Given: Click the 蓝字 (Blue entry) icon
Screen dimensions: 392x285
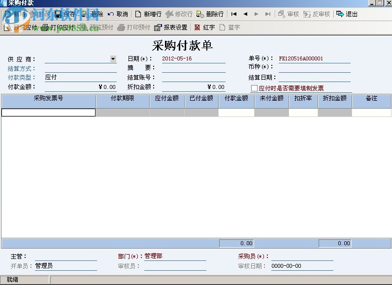Looking at the screenshot, I should [x=222, y=27].
